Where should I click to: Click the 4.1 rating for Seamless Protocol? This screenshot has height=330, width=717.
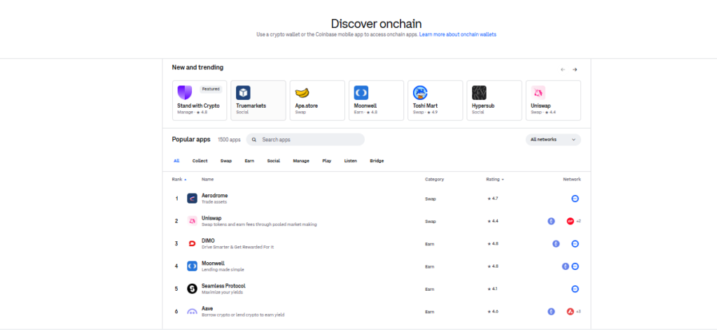point(493,289)
